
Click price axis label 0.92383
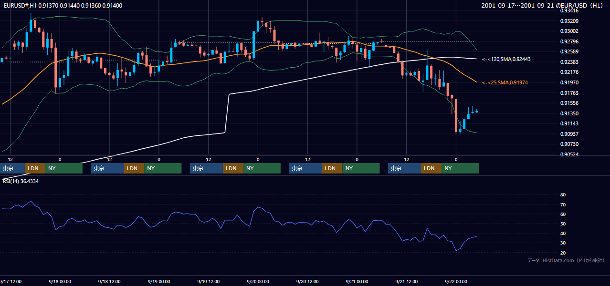(x=569, y=62)
